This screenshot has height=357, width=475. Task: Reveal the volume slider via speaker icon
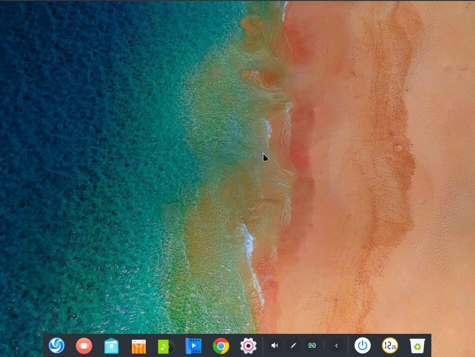[275, 345]
